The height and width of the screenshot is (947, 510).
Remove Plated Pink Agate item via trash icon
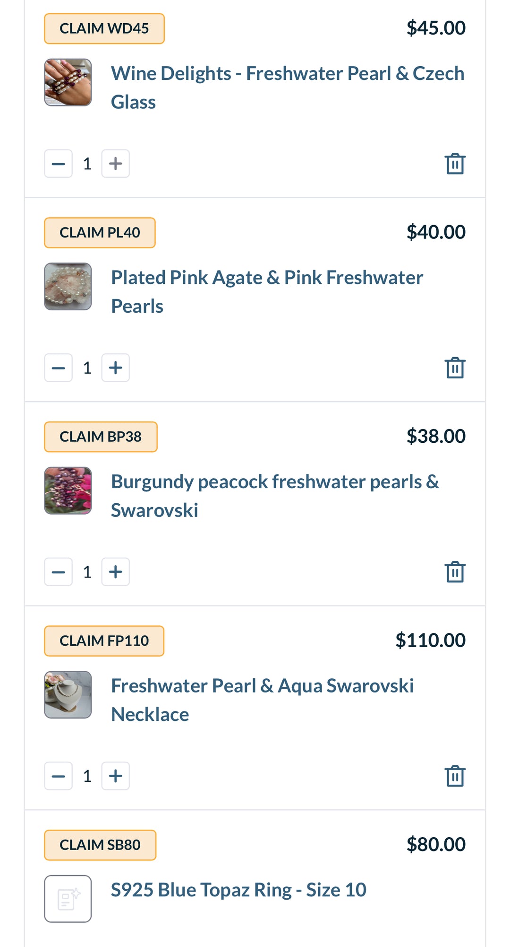point(455,368)
